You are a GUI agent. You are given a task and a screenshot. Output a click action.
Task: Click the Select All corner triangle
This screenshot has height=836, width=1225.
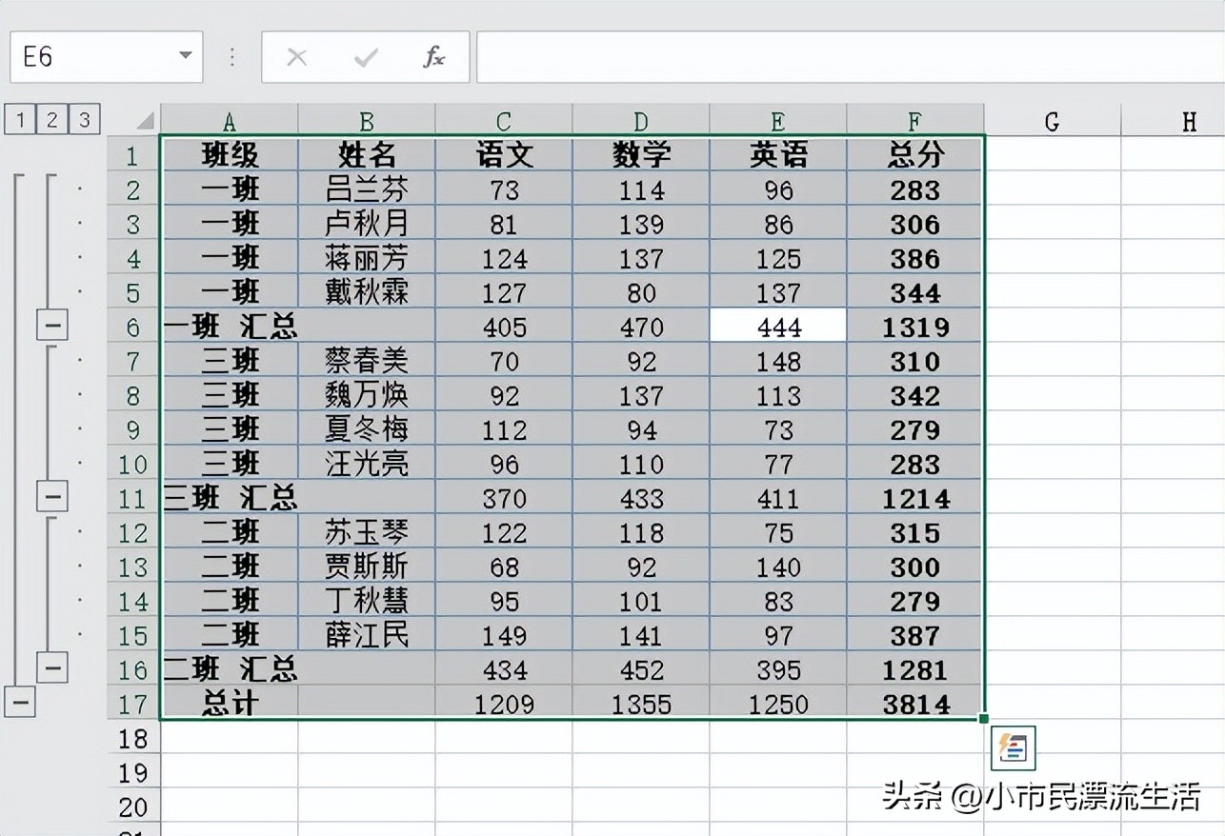point(144,121)
